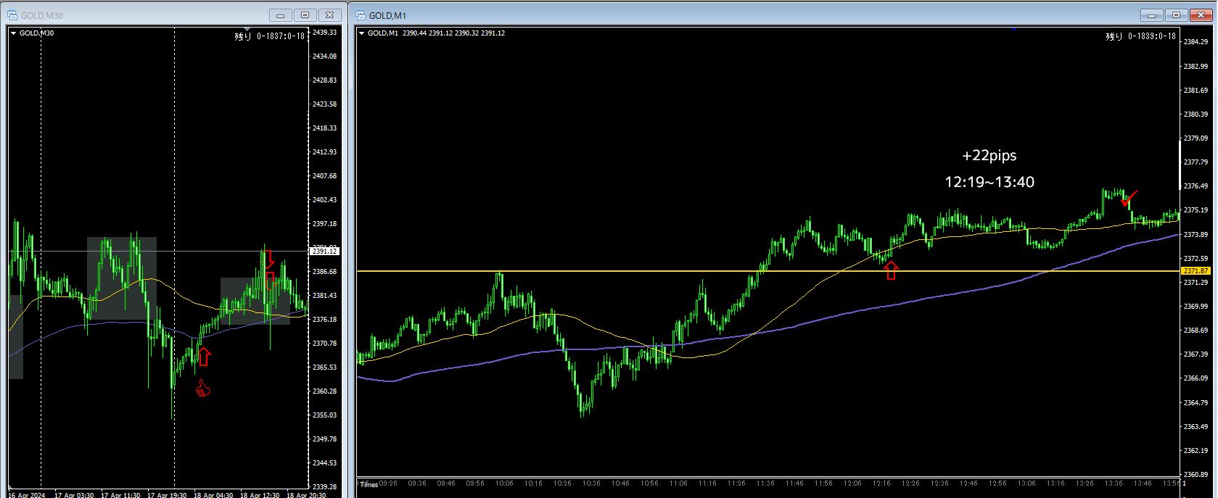
Task: Select the yellow horizontal line at 2371.87
Action: (768, 271)
